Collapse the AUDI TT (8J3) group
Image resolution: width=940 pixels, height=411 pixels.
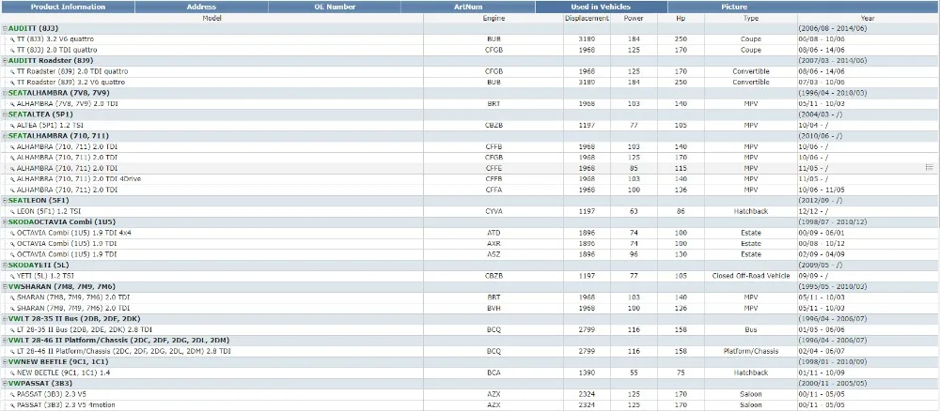pyautogui.click(x=5, y=29)
